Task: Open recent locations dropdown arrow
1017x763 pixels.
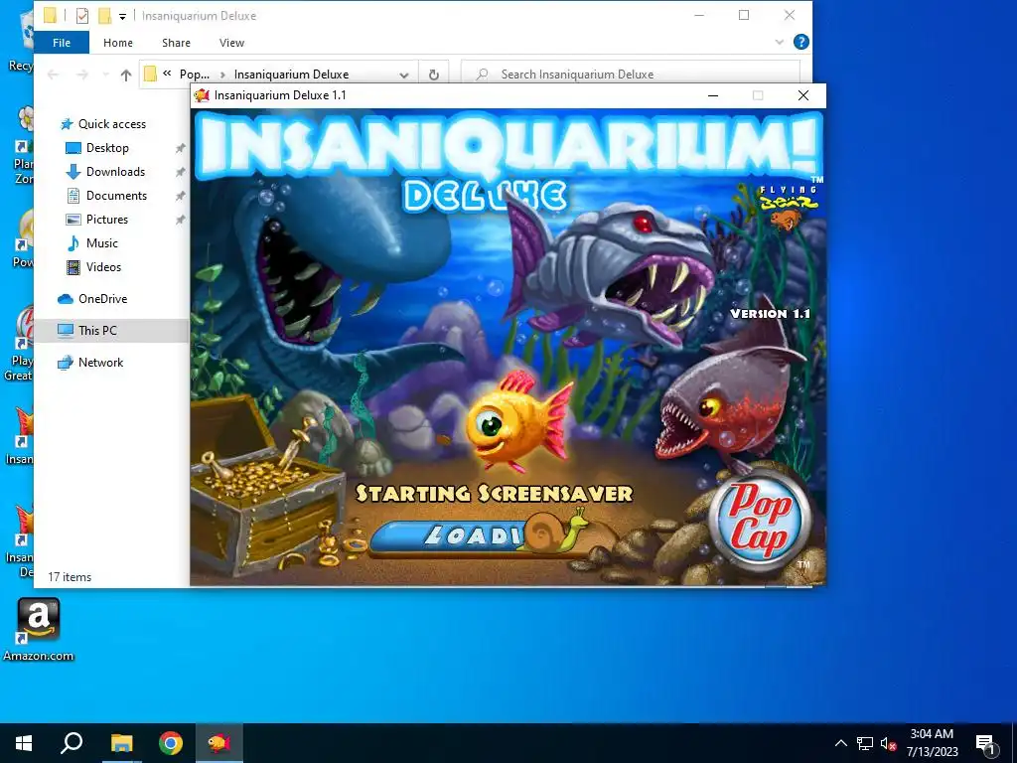Action: pyautogui.click(x=105, y=75)
